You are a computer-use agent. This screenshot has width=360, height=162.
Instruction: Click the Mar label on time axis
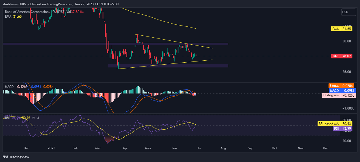[x=98, y=148]
